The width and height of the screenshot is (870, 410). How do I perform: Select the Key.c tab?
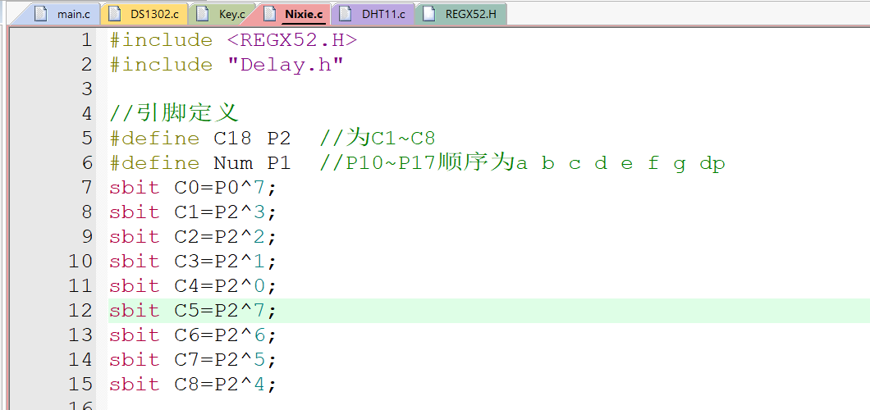(x=231, y=14)
